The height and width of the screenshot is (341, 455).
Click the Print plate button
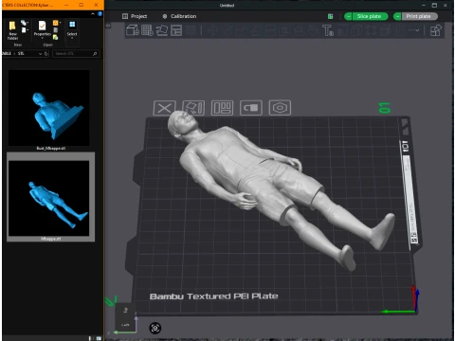419,16
